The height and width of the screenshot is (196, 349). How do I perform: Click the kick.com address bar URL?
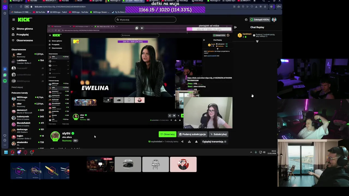click(60, 7)
